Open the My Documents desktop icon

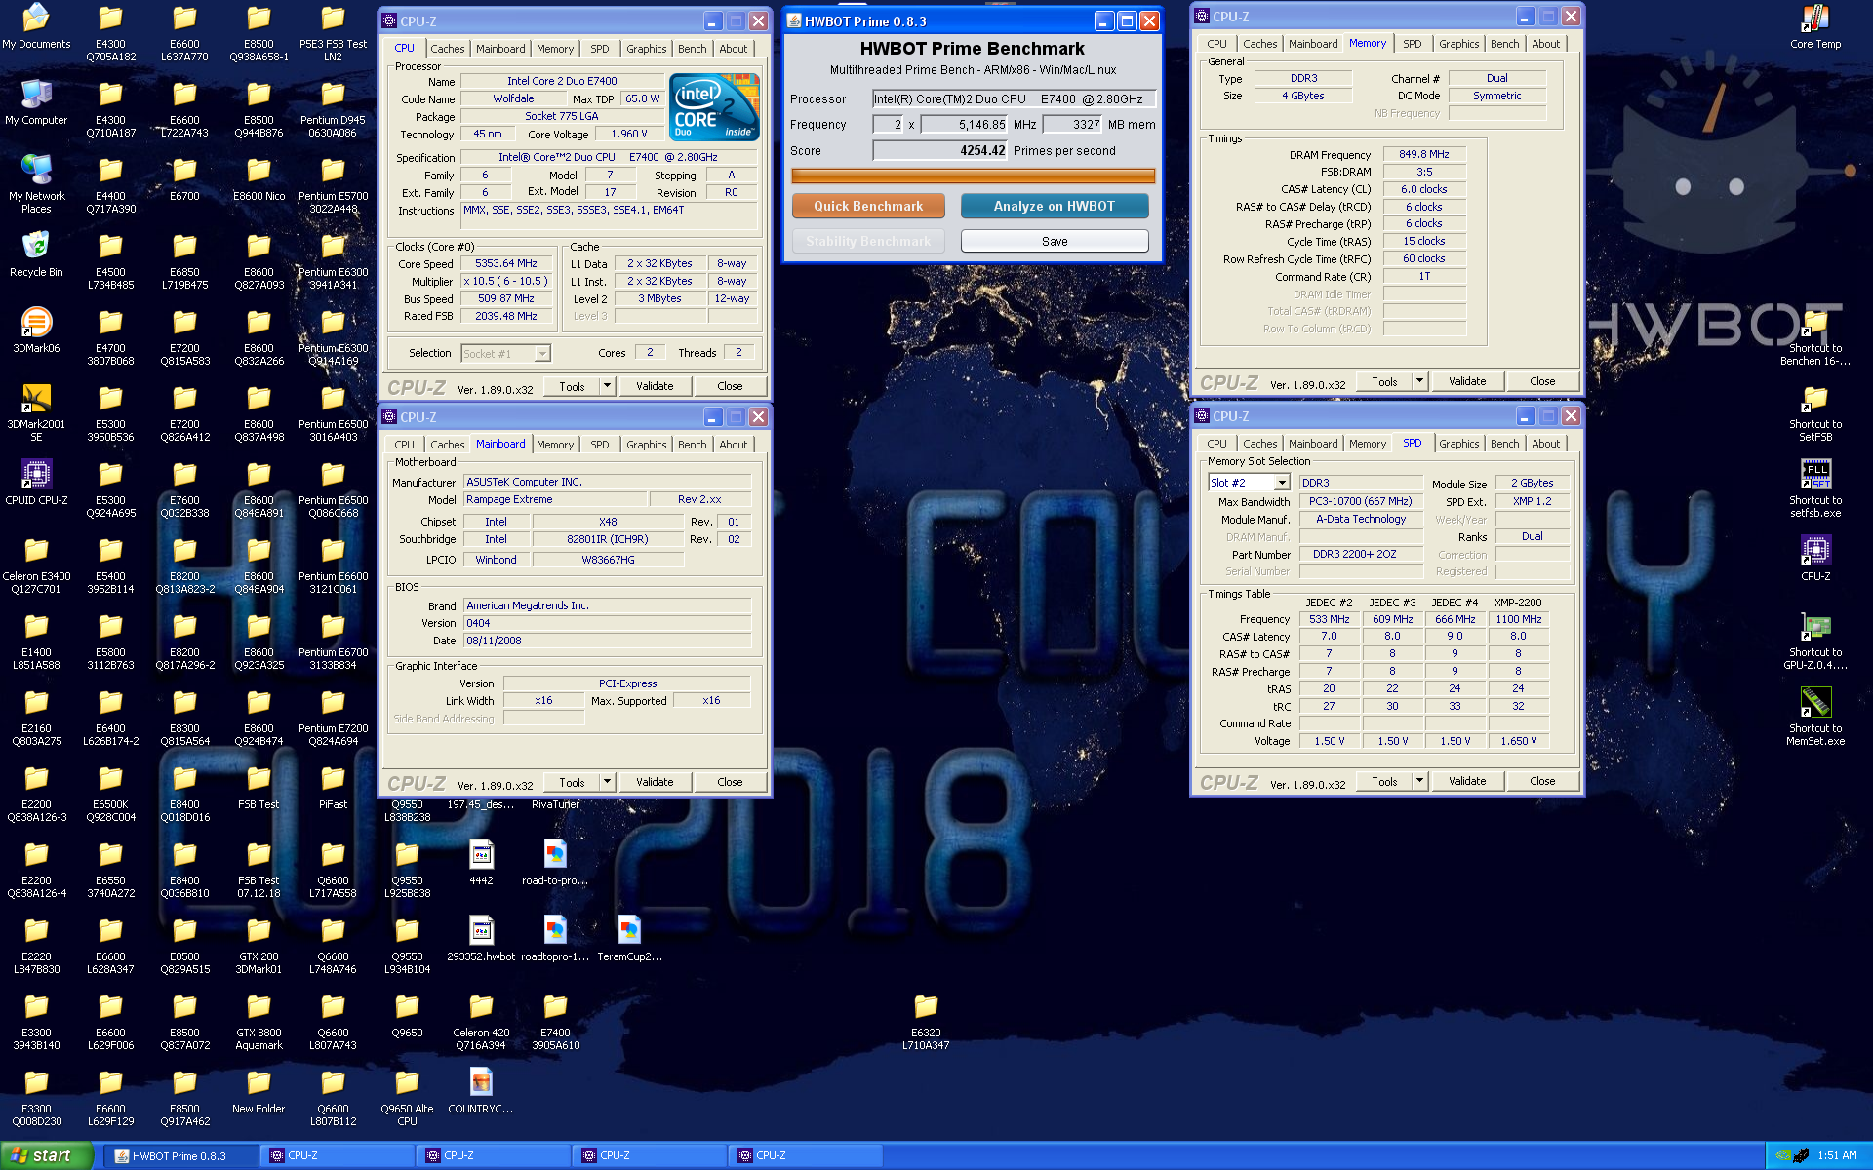(36, 27)
